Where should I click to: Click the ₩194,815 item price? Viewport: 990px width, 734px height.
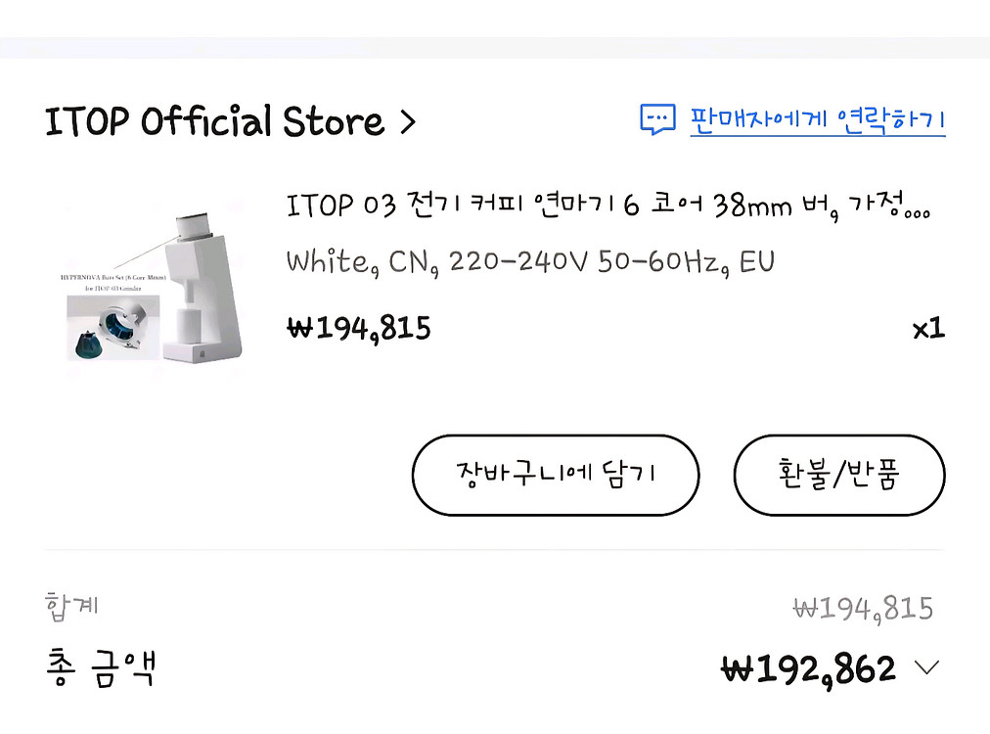pyautogui.click(x=358, y=327)
